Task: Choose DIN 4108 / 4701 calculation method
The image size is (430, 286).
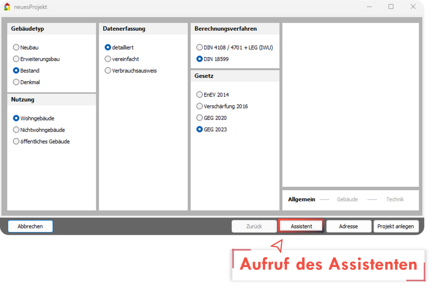Action: tap(200, 48)
